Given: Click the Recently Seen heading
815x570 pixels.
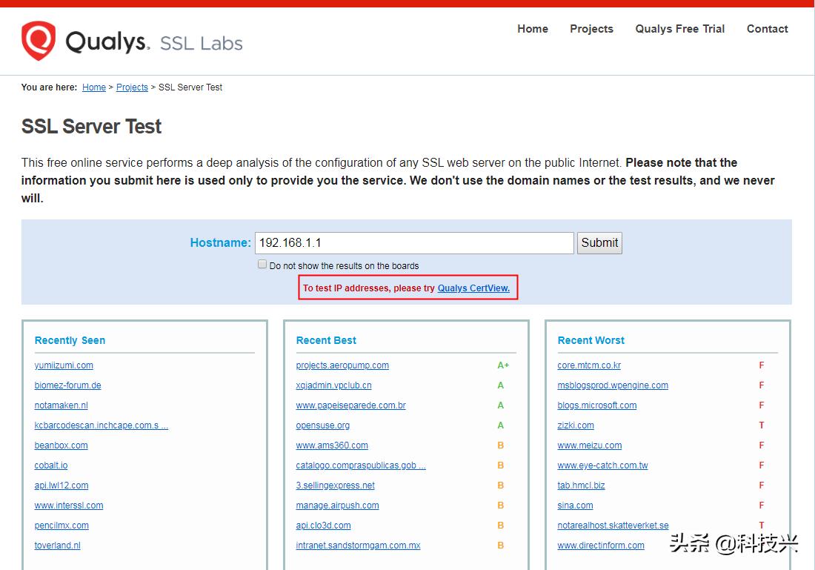Looking at the screenshot, I should pos(70,340).
